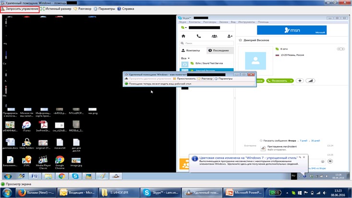Click Word icon on remote taskbar
Screen dimensions: 352x198
point(35,176)
